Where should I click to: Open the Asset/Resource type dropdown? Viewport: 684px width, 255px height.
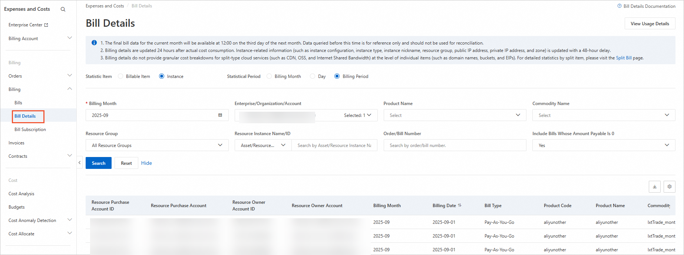tap(263, 145)
